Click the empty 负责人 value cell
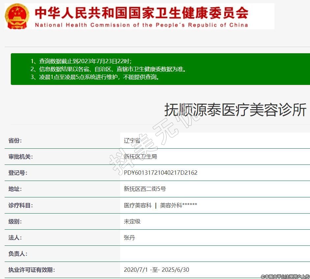Screen dimensions: 310x279 coord(214,254)
